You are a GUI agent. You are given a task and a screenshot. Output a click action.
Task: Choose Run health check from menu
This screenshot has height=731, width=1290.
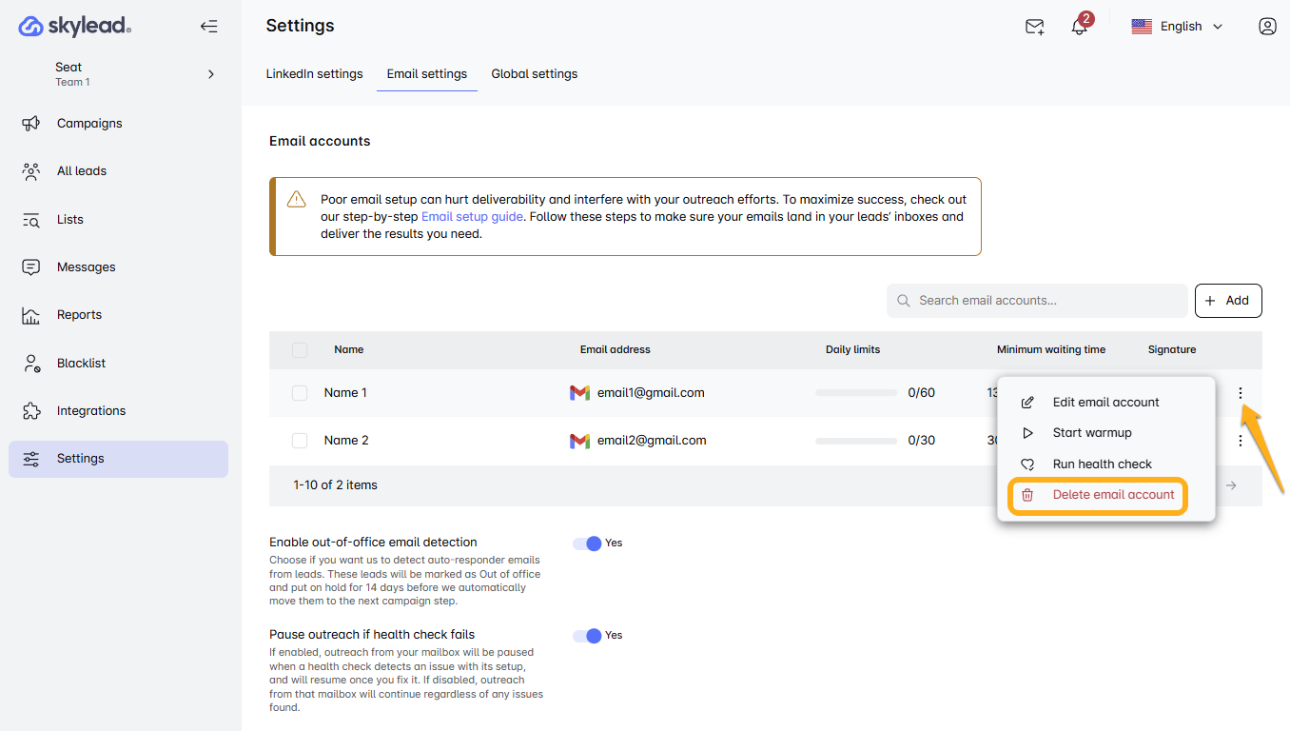(1106, 464)
